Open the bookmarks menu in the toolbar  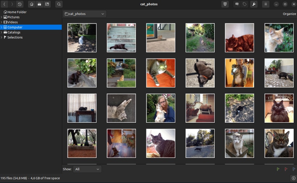tap(47, 4)
